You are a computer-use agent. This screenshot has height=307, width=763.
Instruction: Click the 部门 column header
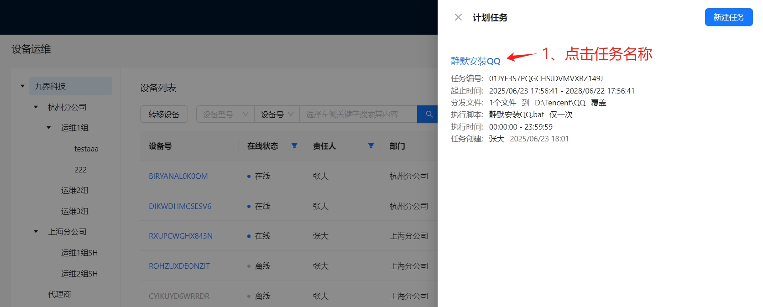tap(397, 146)
